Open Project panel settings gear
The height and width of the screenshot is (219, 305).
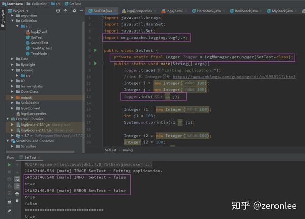[x=74, y=11]
